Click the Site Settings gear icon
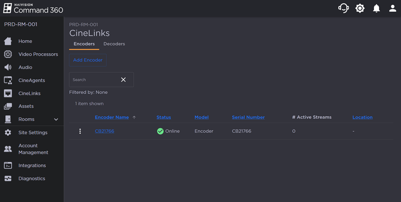Viewport: 401px width, 202px height. 8,133
